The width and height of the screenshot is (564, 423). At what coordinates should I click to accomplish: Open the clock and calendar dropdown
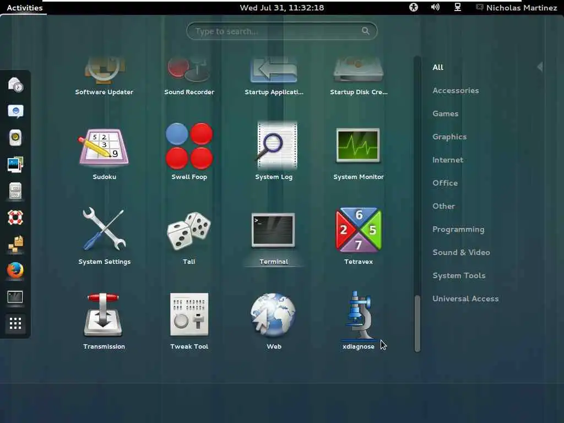click(x=282, y=8)
